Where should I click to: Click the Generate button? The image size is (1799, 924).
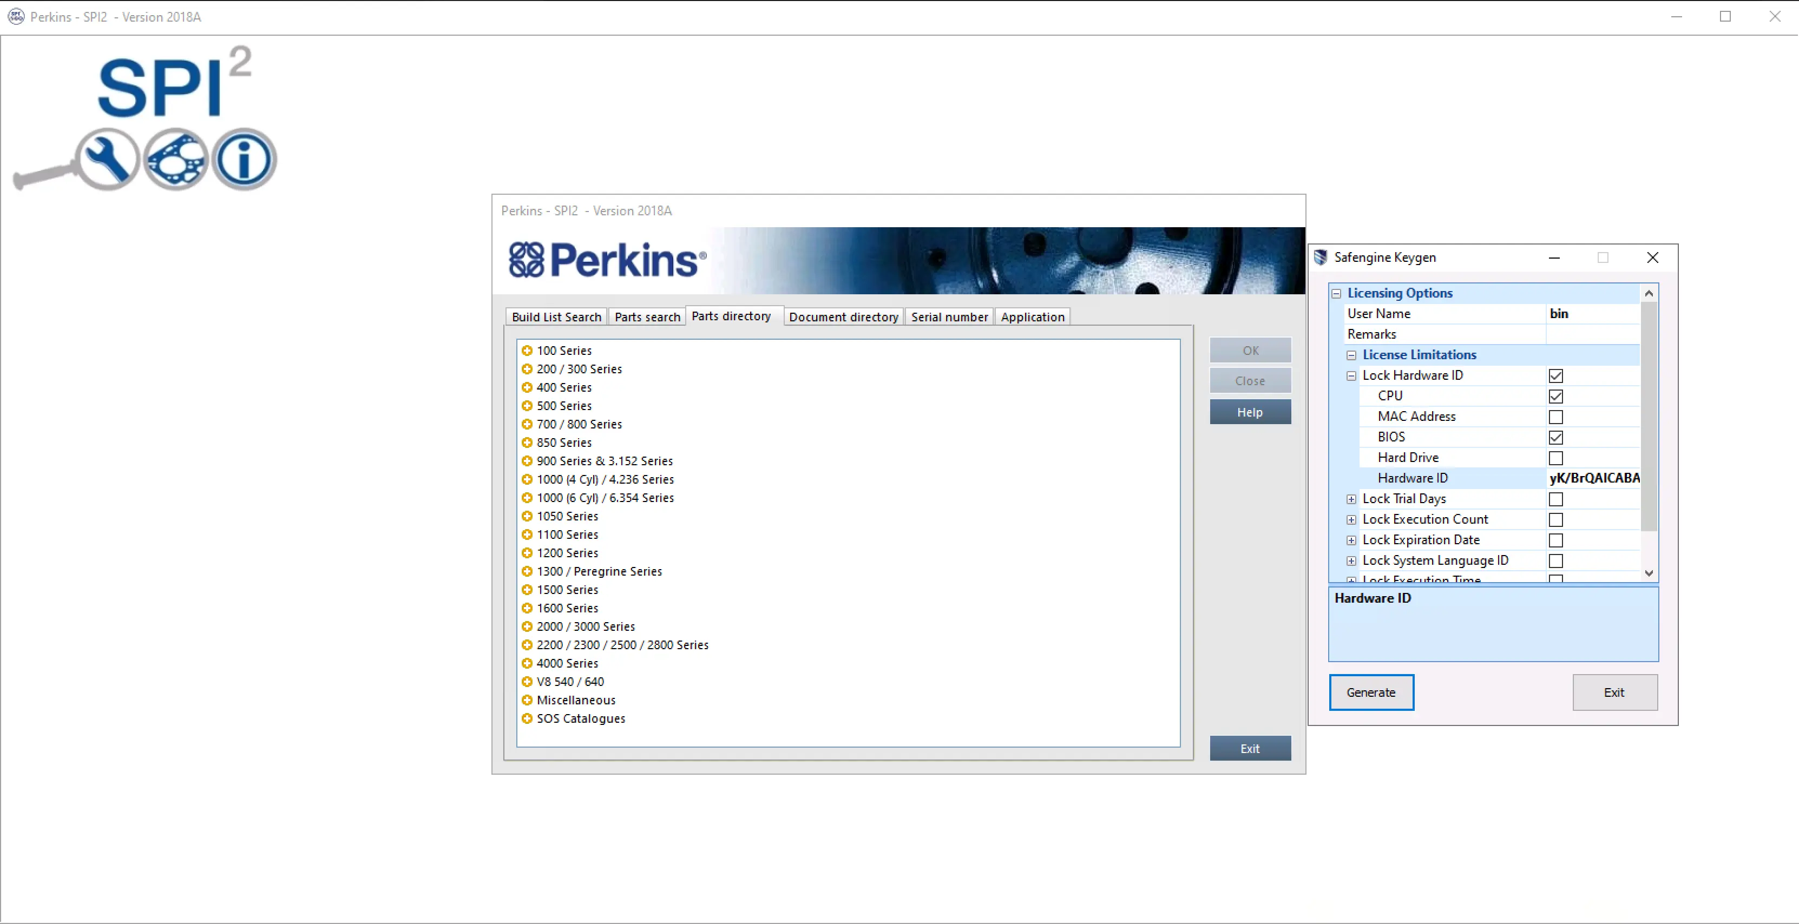click(x=1371, y=692)
